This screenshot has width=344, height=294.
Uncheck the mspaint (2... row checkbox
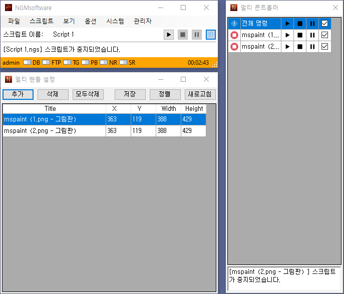[324, 47]
